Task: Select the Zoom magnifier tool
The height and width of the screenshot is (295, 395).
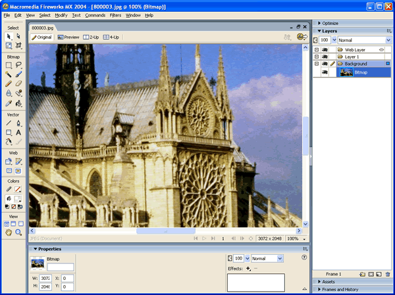Action: (x=19, y=233)
